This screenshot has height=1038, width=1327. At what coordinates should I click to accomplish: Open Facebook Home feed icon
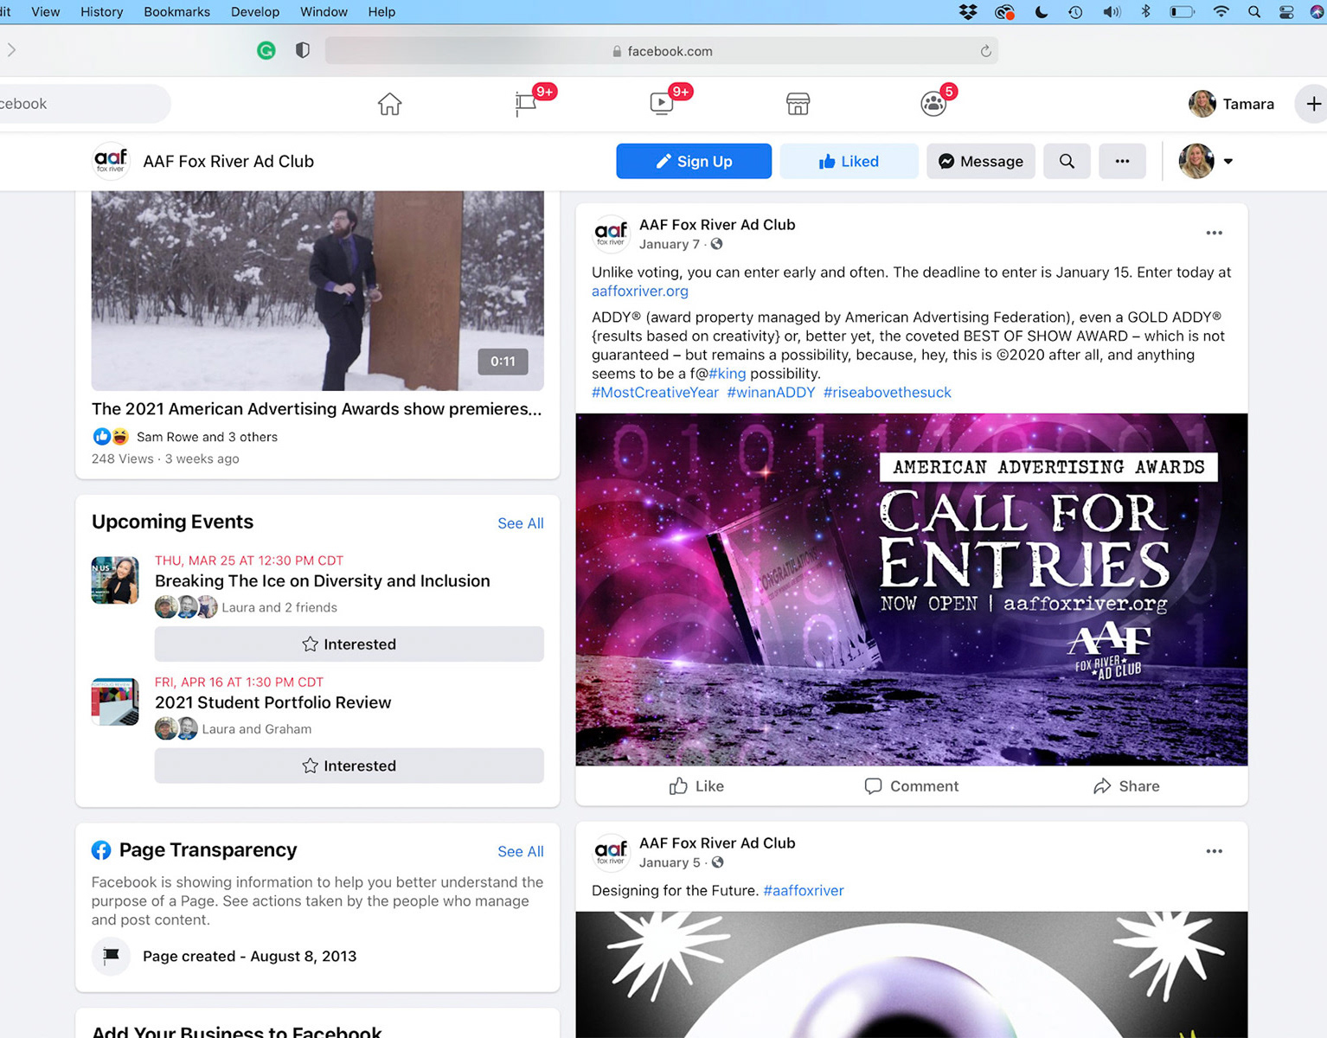click(x=390, y=104)
